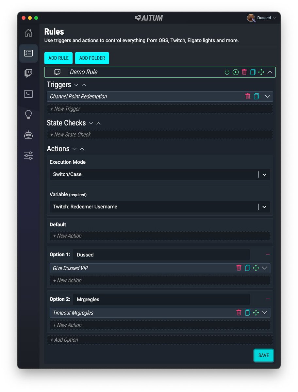298x392 pixels.
Task: Expand the Timeout Mrgregles action details
Action: click(x=265, y=313)
